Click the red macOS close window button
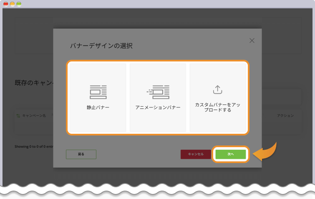 (6, 4)
